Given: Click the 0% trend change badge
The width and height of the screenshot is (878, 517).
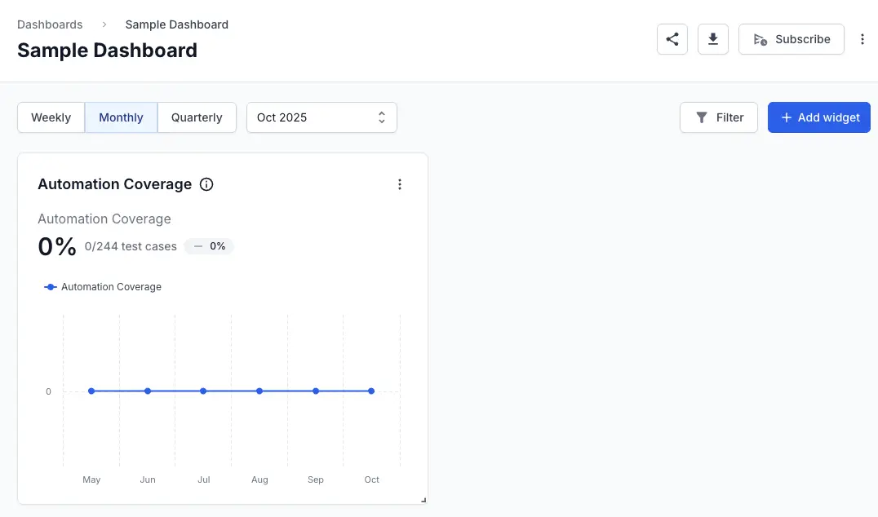Looking at the screenshot, I should point(209,246).
